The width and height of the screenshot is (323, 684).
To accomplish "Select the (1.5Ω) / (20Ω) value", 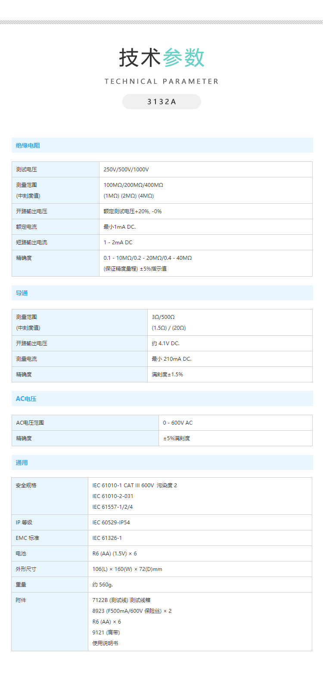I will coord(169,328).
